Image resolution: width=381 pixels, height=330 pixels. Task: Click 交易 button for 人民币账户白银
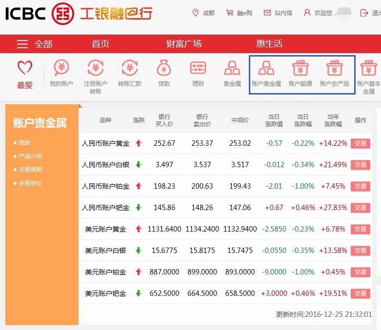click(361, 165)
